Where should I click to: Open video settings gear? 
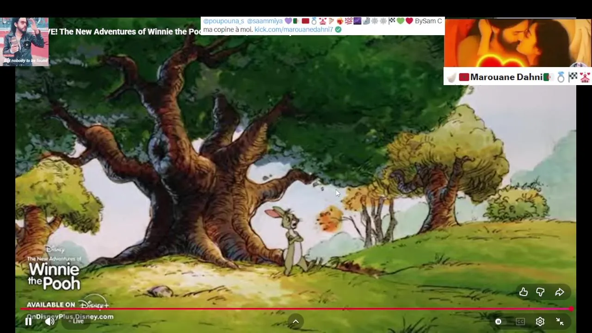pyautogui.click(x=540, y=321)
